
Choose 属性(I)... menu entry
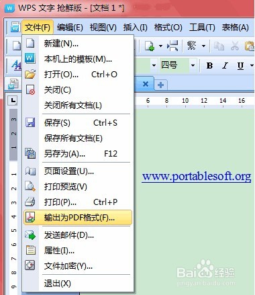(x=77, y=251)
